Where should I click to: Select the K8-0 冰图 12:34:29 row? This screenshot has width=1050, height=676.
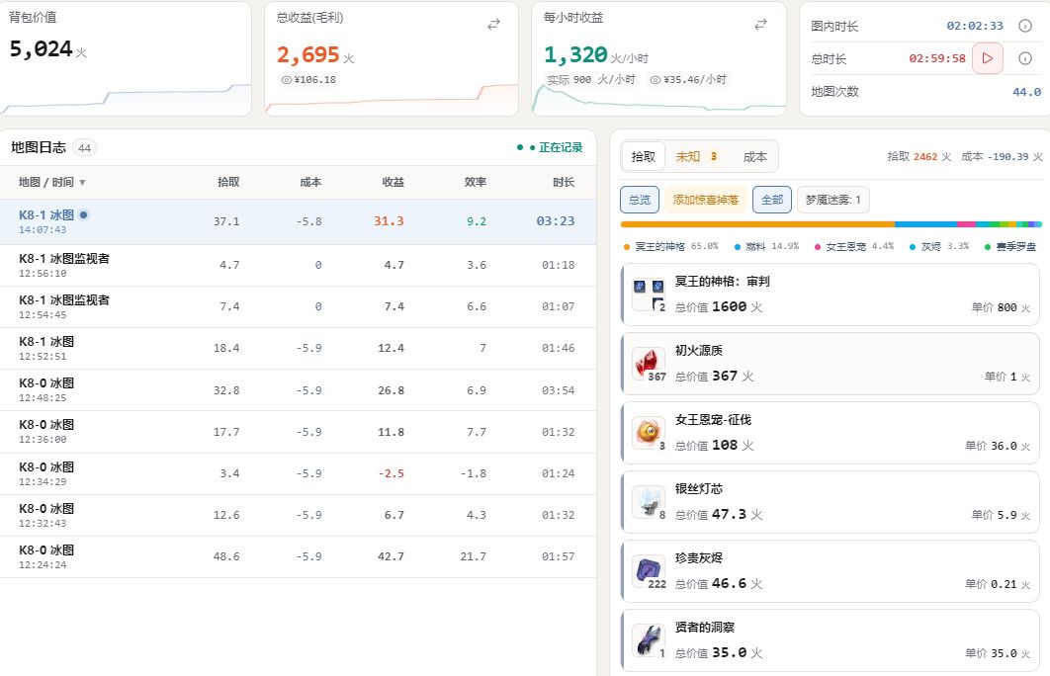tap(298, 473)
